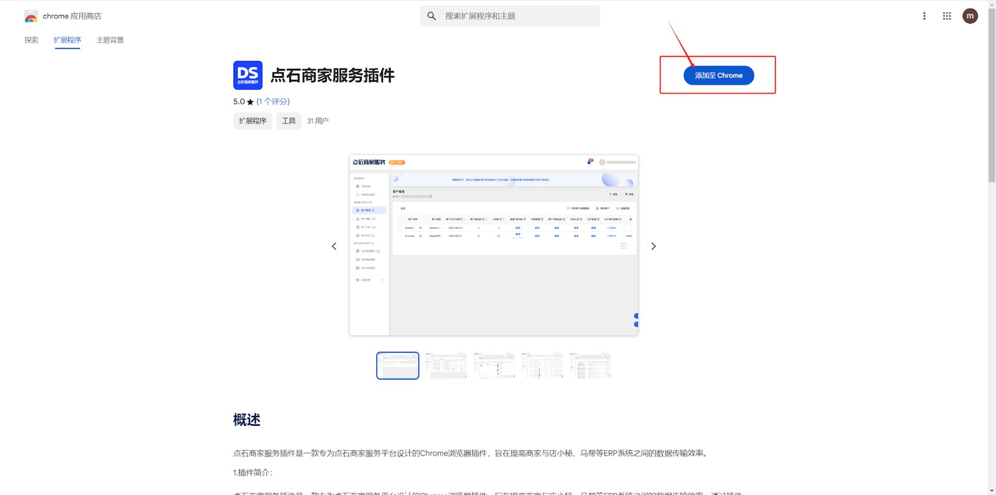Click the 添加至 Chrome button
The height and width of the screenshot is (495, 996).
pos(719,75)
